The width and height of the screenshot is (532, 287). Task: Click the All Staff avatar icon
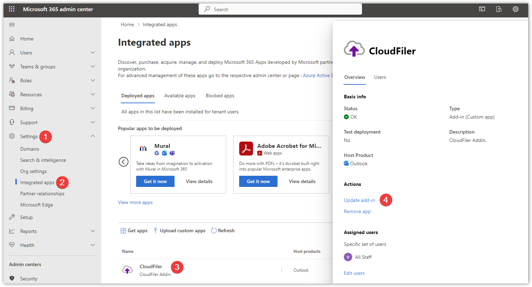348,257
